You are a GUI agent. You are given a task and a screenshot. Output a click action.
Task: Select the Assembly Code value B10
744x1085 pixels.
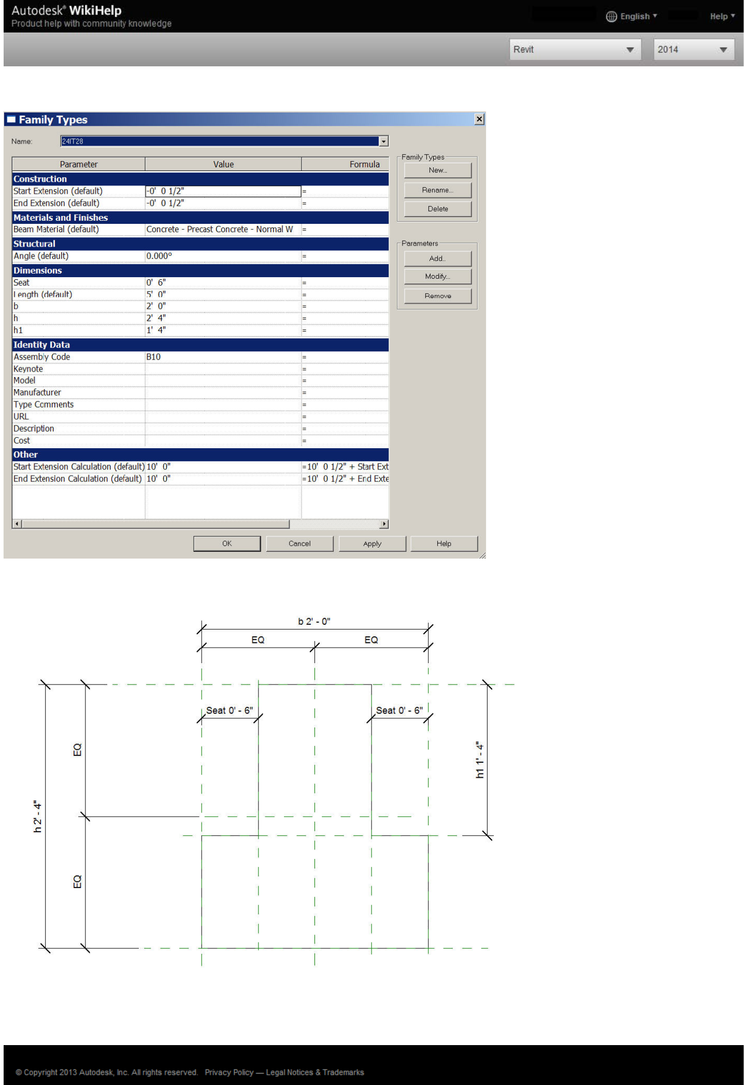tap(223, 357)
